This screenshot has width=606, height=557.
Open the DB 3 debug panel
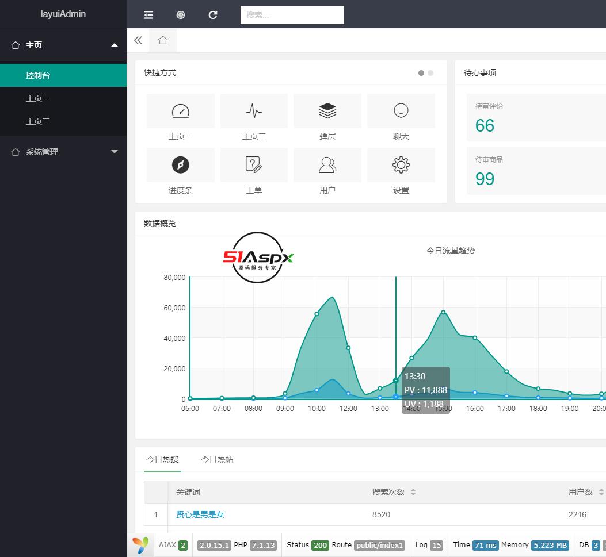(589, 545)
